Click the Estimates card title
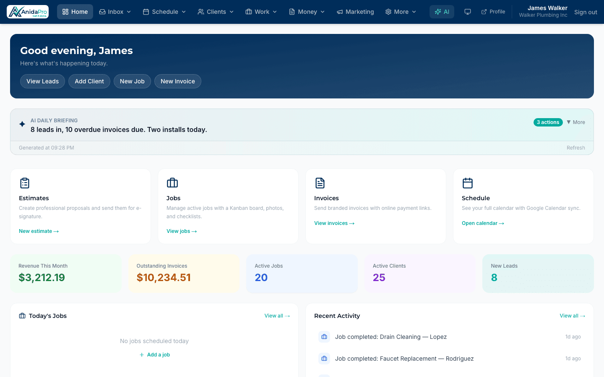This screenshot has height=377, width=604. [x=34, y=198]
